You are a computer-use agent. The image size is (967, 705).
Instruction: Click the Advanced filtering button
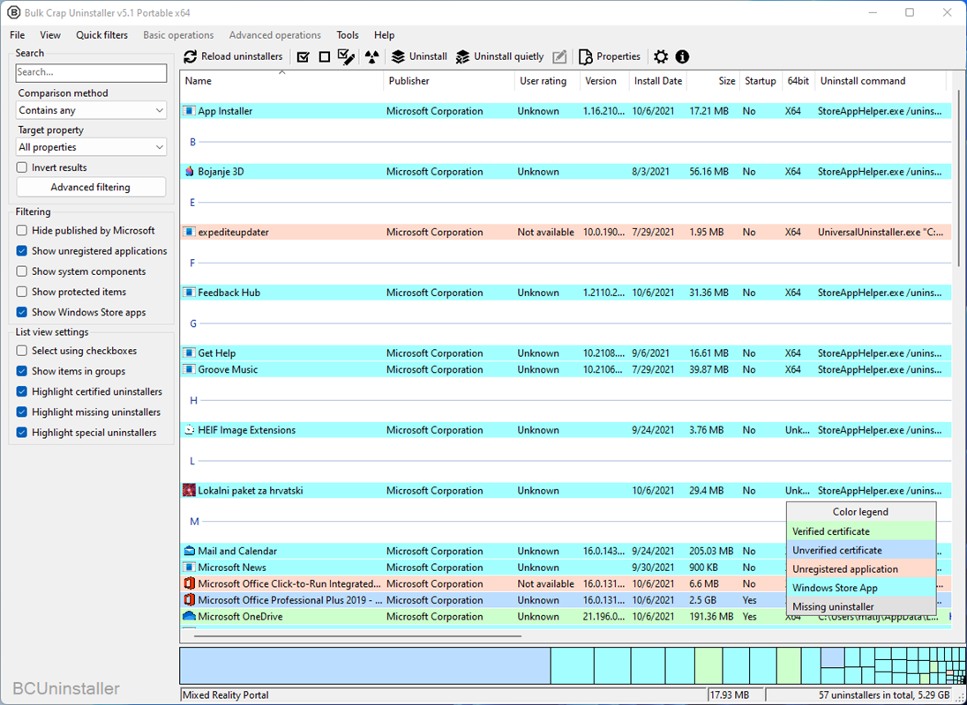[91, 187]
